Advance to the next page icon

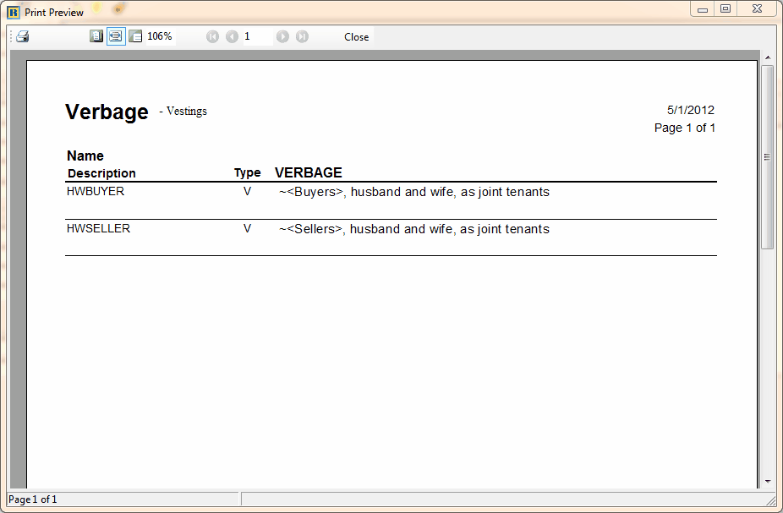(282, 36)
